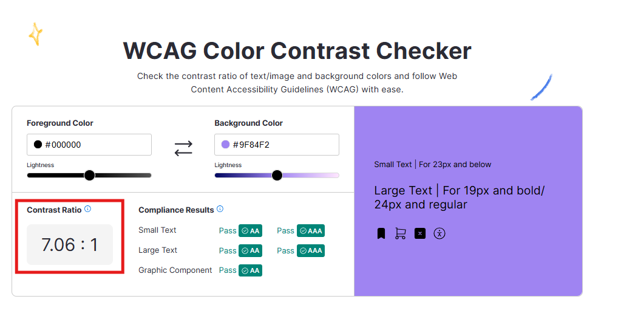
Task: Click the shopping cart icon in the preview
Action: 400,233
